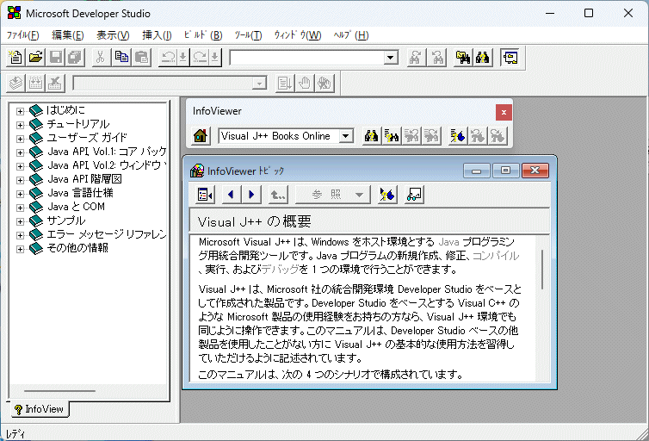Click the New Text File toolbar icon

(15, 57)
